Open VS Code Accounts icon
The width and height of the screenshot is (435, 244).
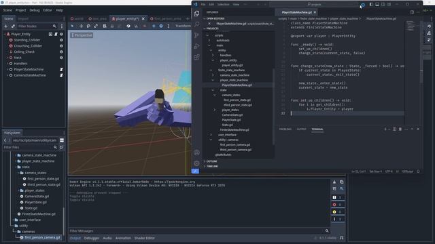196,152
